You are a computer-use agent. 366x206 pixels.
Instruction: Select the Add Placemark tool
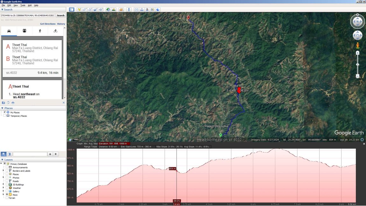point(79,9)
